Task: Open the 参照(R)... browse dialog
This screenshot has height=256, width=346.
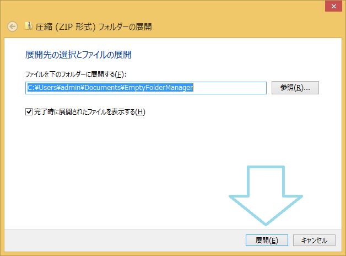Action: tap(295, 88)
